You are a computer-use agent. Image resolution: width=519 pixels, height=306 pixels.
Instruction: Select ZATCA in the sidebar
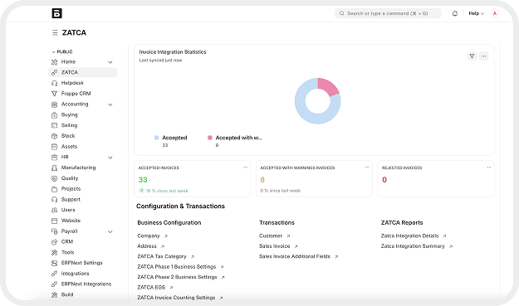[83, 72]
